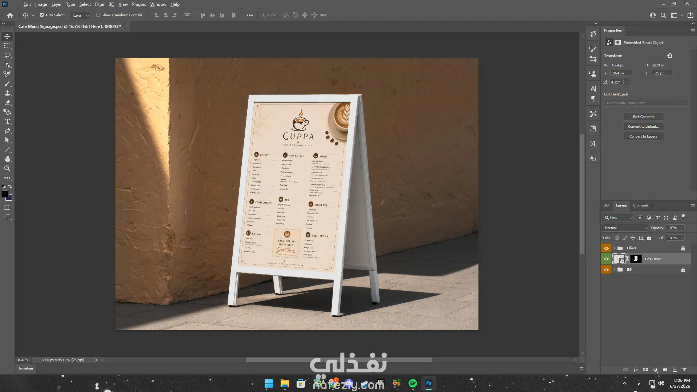
Task: Click the foreground color swatch
Action: (x=5, y=194)
